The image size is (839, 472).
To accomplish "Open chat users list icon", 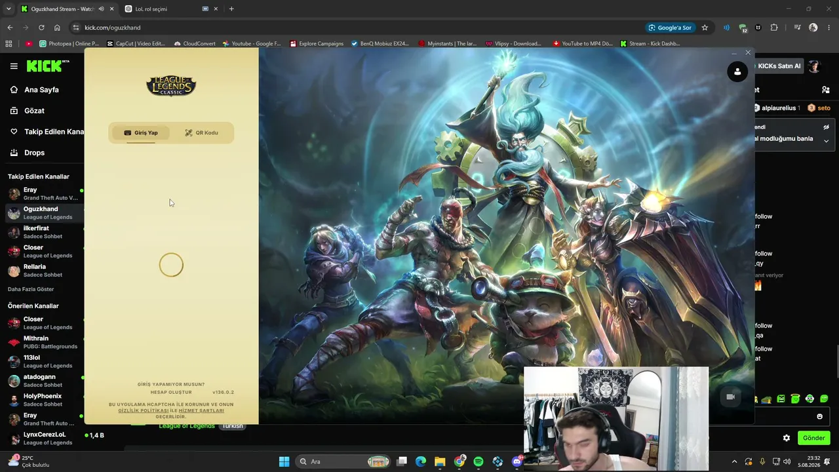I will pyautogui.click(x=825, y=90).
